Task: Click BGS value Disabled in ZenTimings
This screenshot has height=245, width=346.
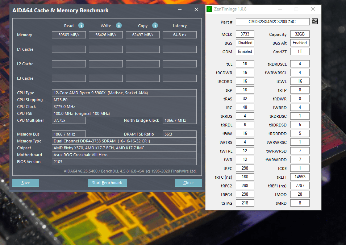Action: click(245, 43)
